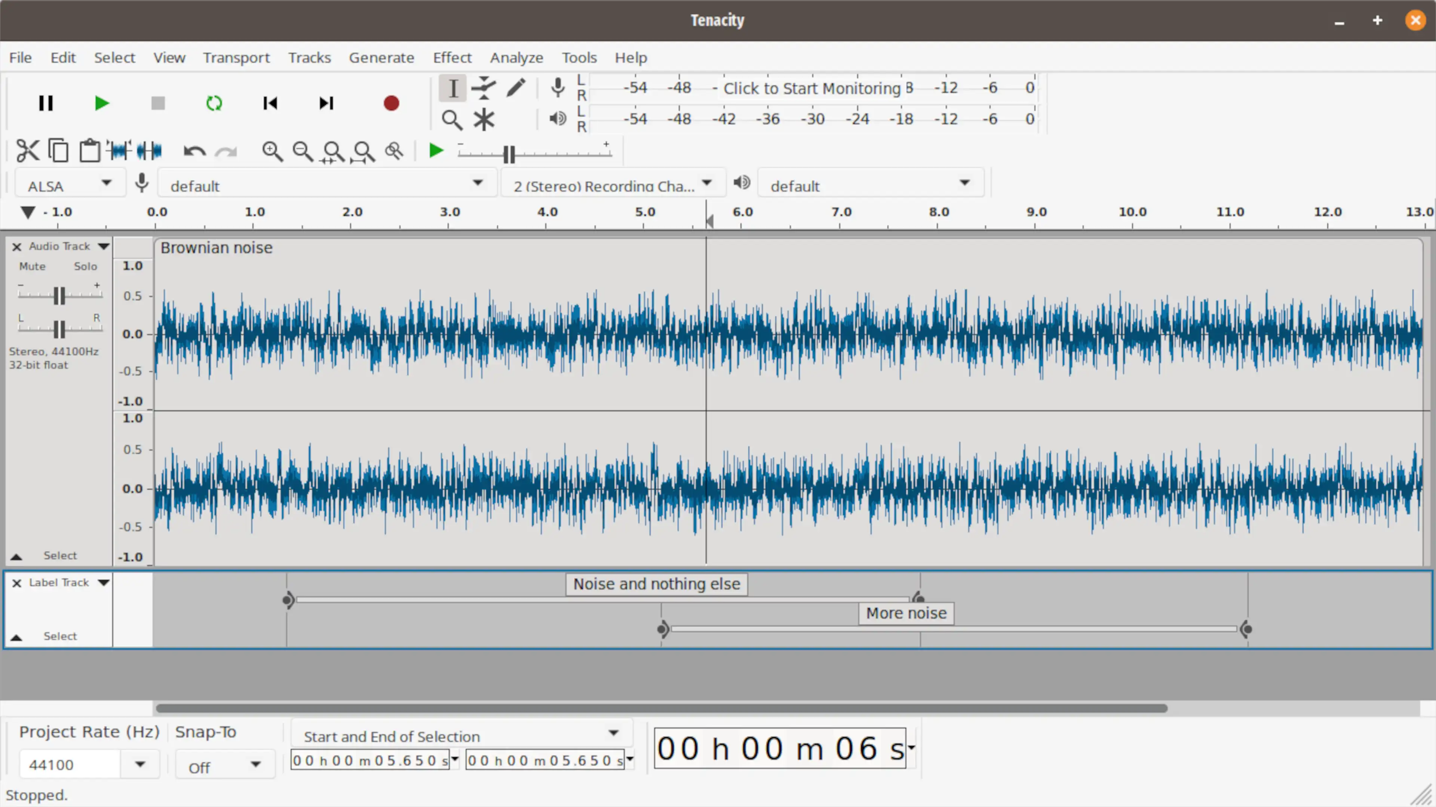Screen dimensions: 1436x807
Task: Click the red Record button
Action: click(391, 103)
